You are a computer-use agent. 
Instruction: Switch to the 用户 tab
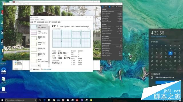click(x=50, y=22)
